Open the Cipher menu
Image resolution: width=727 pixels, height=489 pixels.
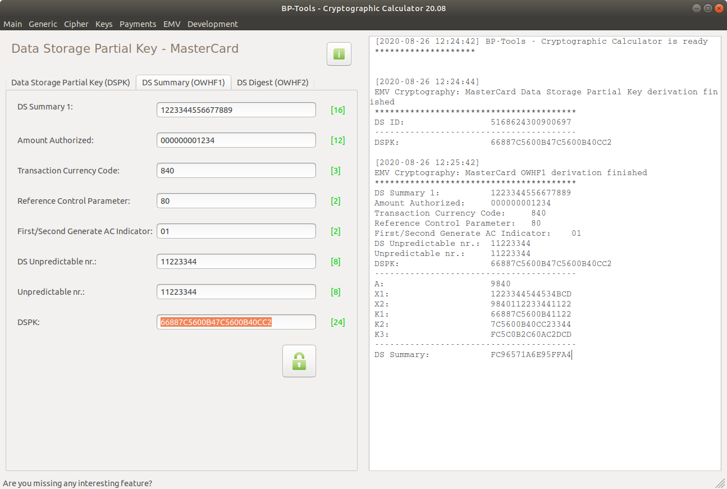[76, 24]
